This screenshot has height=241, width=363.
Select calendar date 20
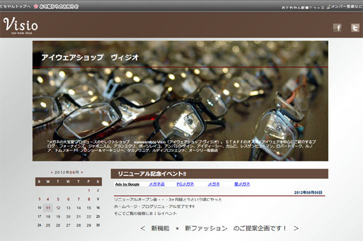click(68, 217)
